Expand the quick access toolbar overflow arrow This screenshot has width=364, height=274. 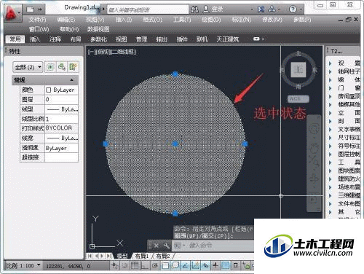pyautogui.click(x=40, y=9)
